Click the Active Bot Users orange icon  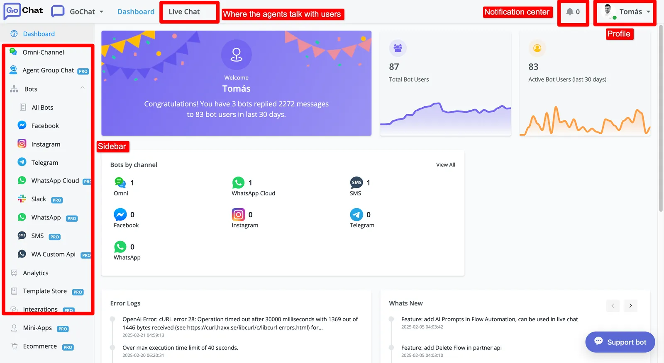[x=537, y=48]
